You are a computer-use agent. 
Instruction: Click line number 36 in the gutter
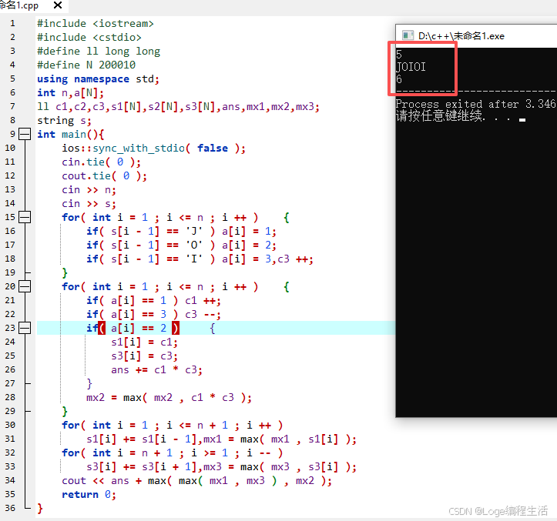point(10,508)
